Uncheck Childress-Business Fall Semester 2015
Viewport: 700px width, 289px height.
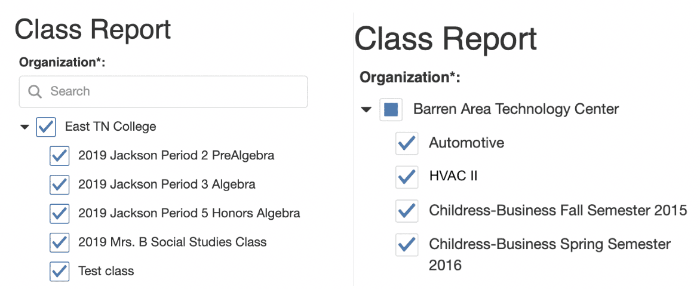pos(407,211)
